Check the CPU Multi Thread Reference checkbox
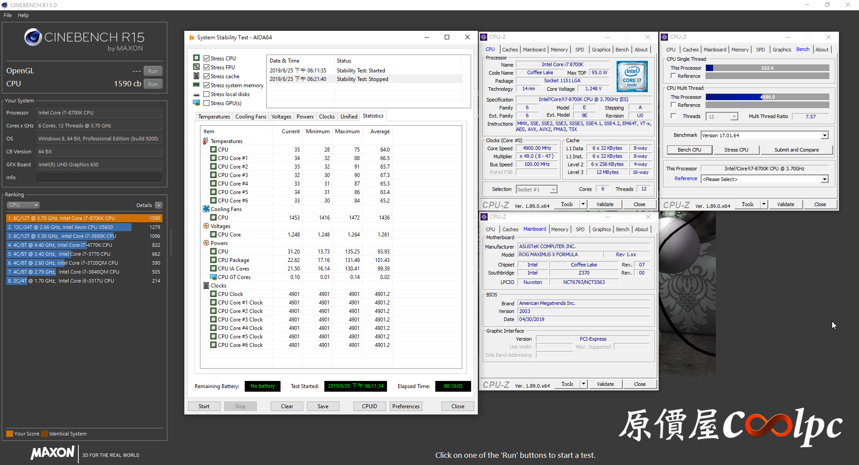This screenshot has width=859, height=465. click(x=673, y=105)
